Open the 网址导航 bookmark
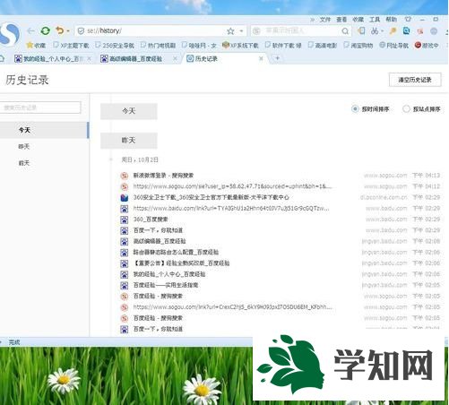 point(393,46)
